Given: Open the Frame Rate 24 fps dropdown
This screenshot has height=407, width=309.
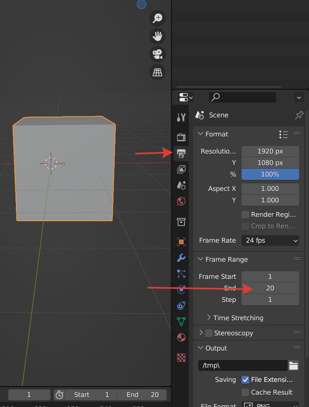Looking at the screenshot, I should [x=270, y=240].
